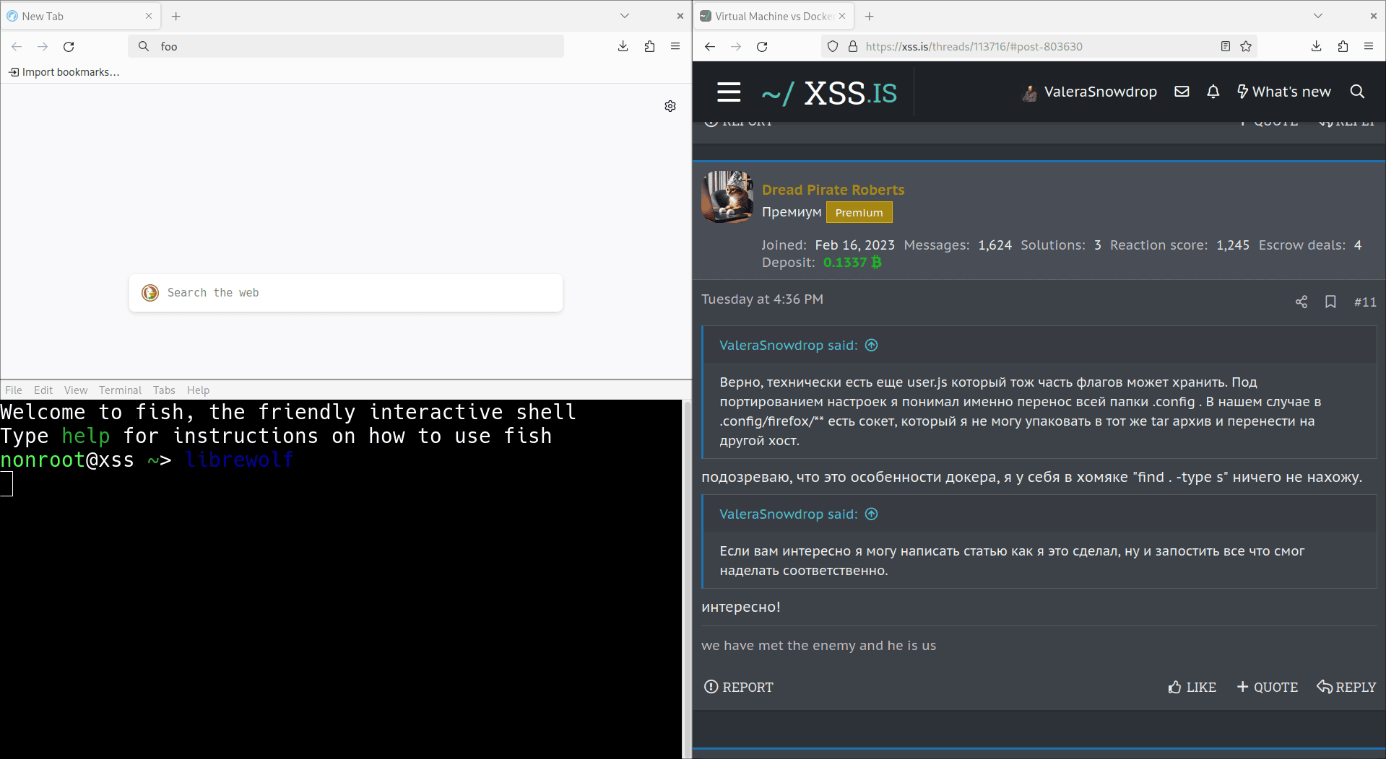Bookmark post #11
This screenshot has height=759, width=1386.
pos(1330,302)
